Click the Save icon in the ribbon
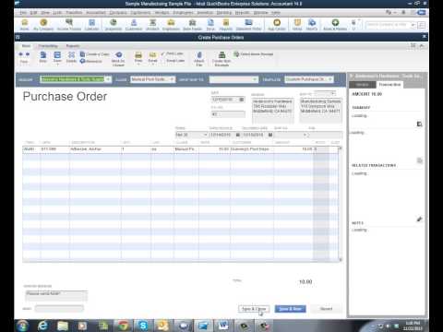Viewport: 443px width, 332px height. (x=57, y=56)
